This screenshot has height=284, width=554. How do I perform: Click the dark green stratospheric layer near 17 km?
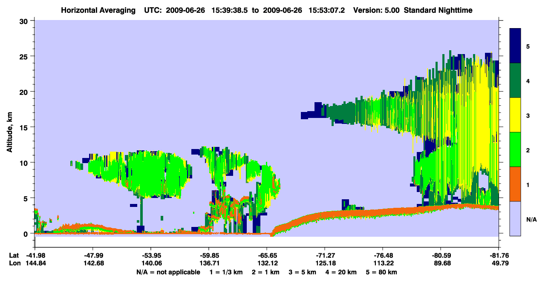click(x=341, y=112)
